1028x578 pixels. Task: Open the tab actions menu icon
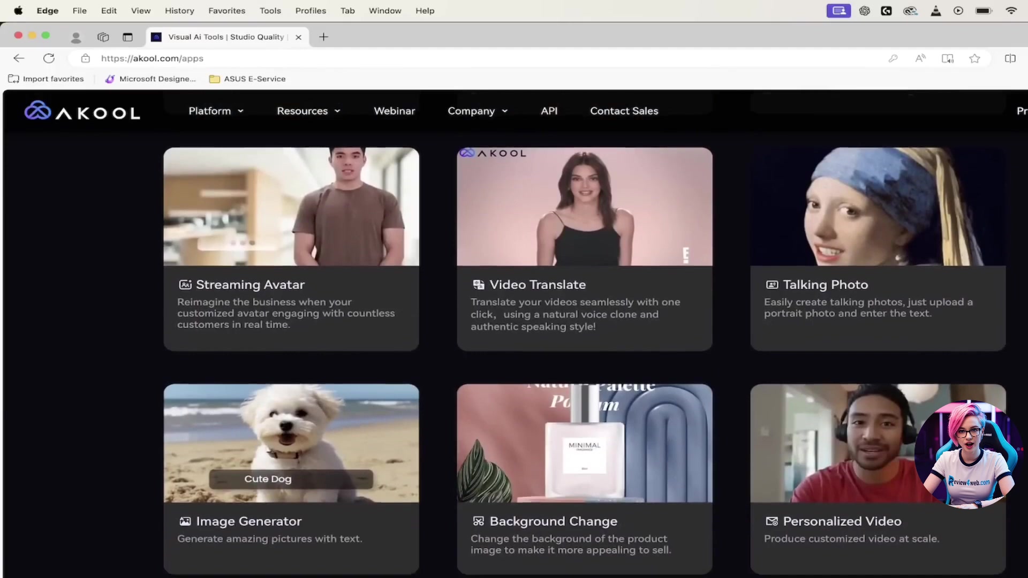[x=127, y=37]
